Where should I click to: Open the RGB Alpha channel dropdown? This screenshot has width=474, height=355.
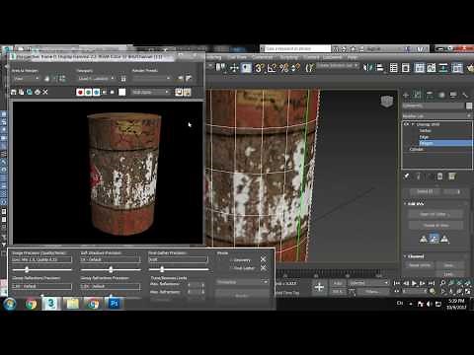pos(151,93)
